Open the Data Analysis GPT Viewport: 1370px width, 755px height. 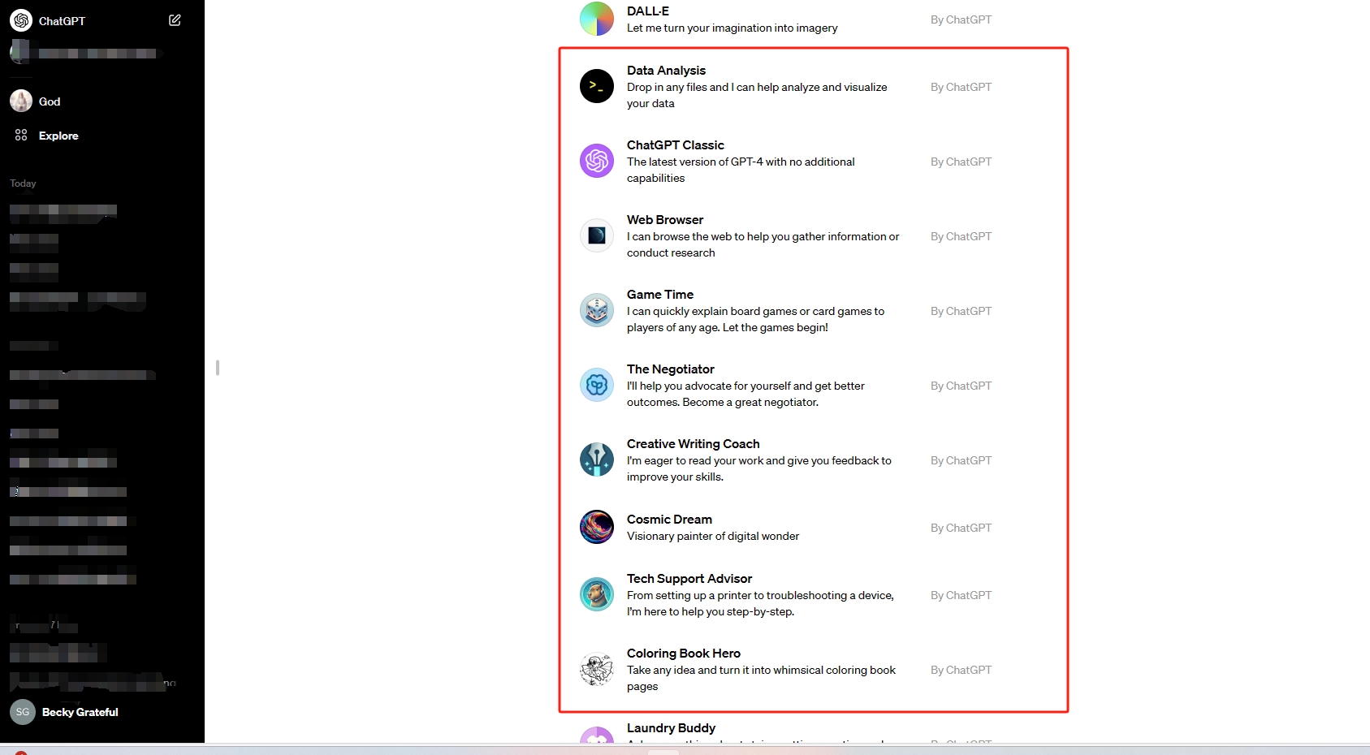tap(666, 71)
